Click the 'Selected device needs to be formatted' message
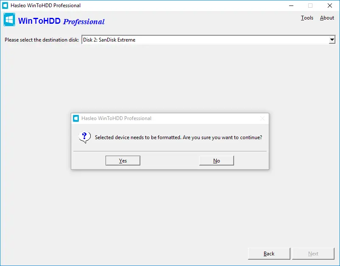Viewport: 340px width, 266px height. click(178, 137)
